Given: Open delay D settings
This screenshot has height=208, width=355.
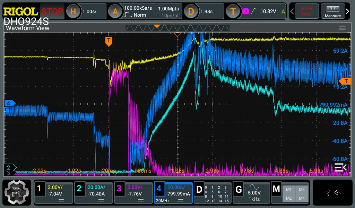Looking at the screenshot, I should click(191, 11).
